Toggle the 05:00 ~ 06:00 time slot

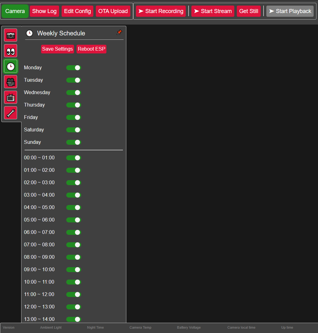[74, 220]
